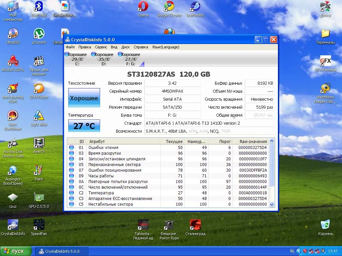Click the Raw-значения column header
Image resolution: width=342 pixels, height=256 pixels.
253,141
